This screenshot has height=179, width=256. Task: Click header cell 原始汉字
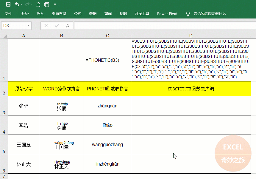coord(24,89)
